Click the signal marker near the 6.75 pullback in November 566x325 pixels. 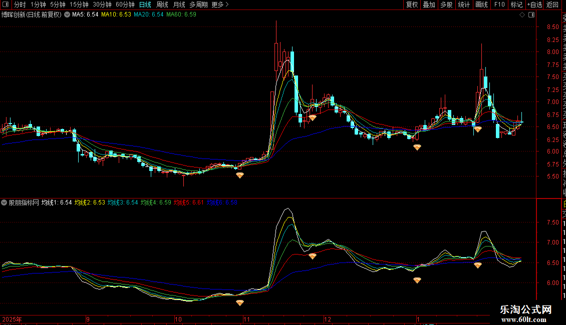tap(312, 117)
